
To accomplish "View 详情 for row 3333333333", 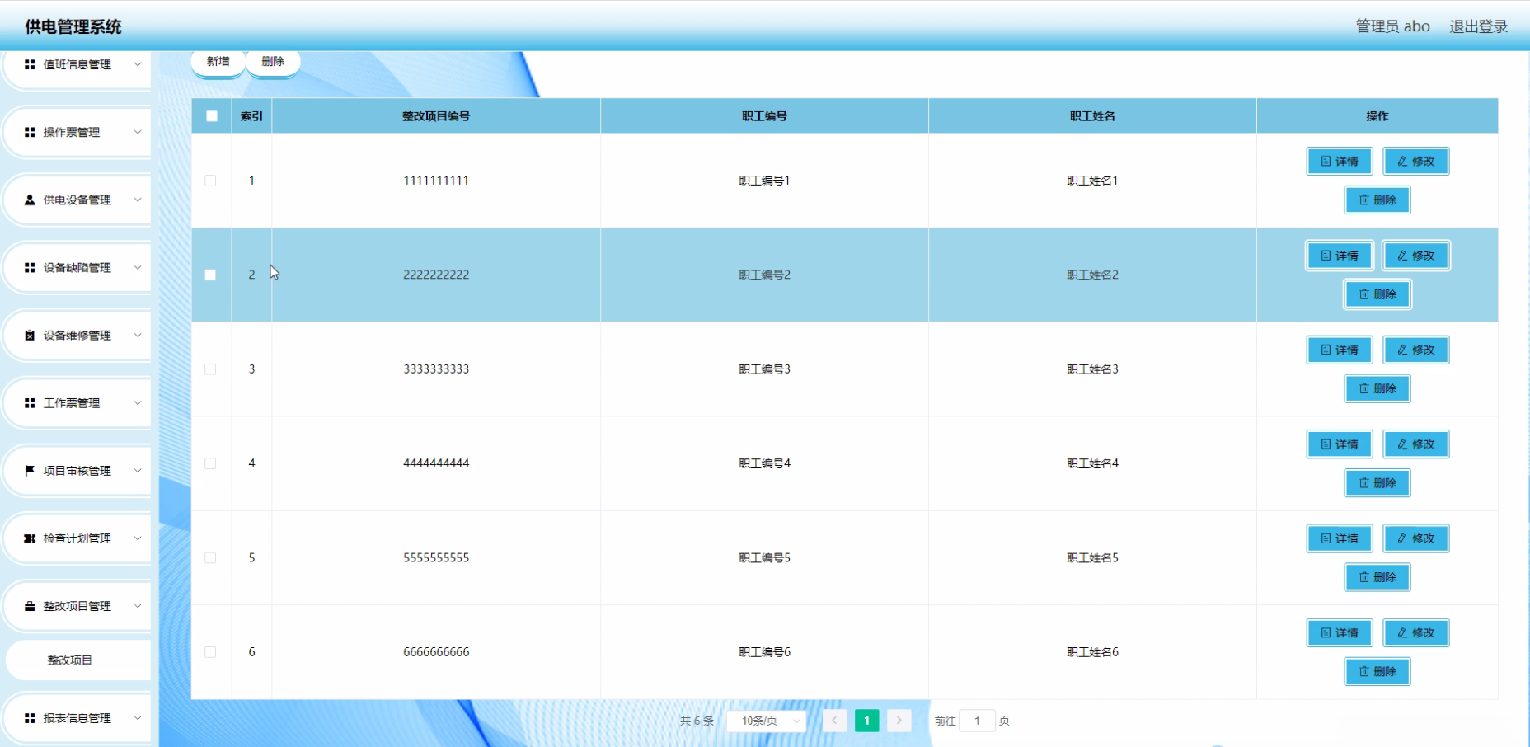I will (x=1340, y=350).
